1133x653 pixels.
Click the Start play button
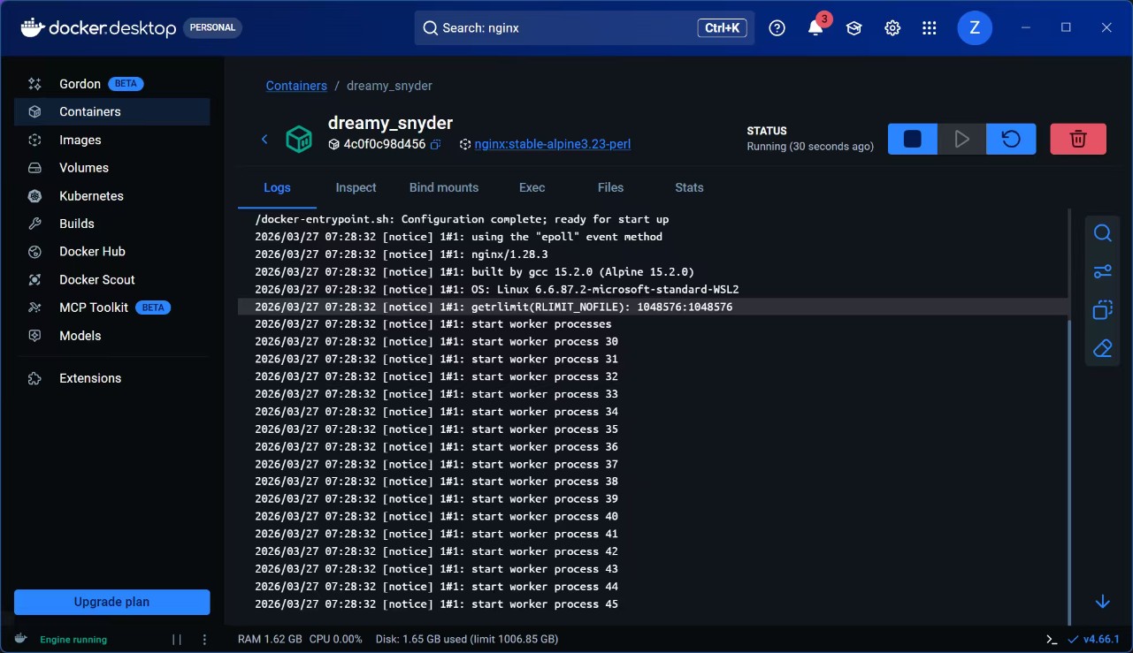(x=962, y=139)
